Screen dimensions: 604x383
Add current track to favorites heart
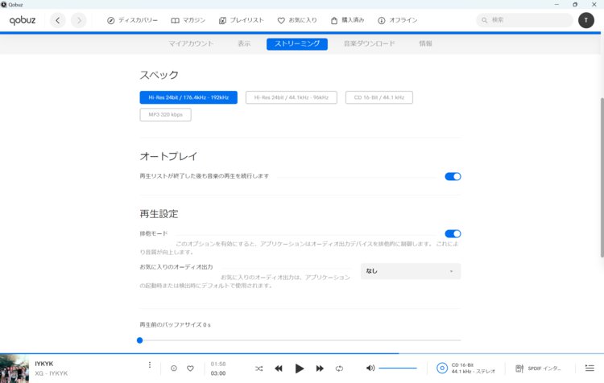coord(190,369)
